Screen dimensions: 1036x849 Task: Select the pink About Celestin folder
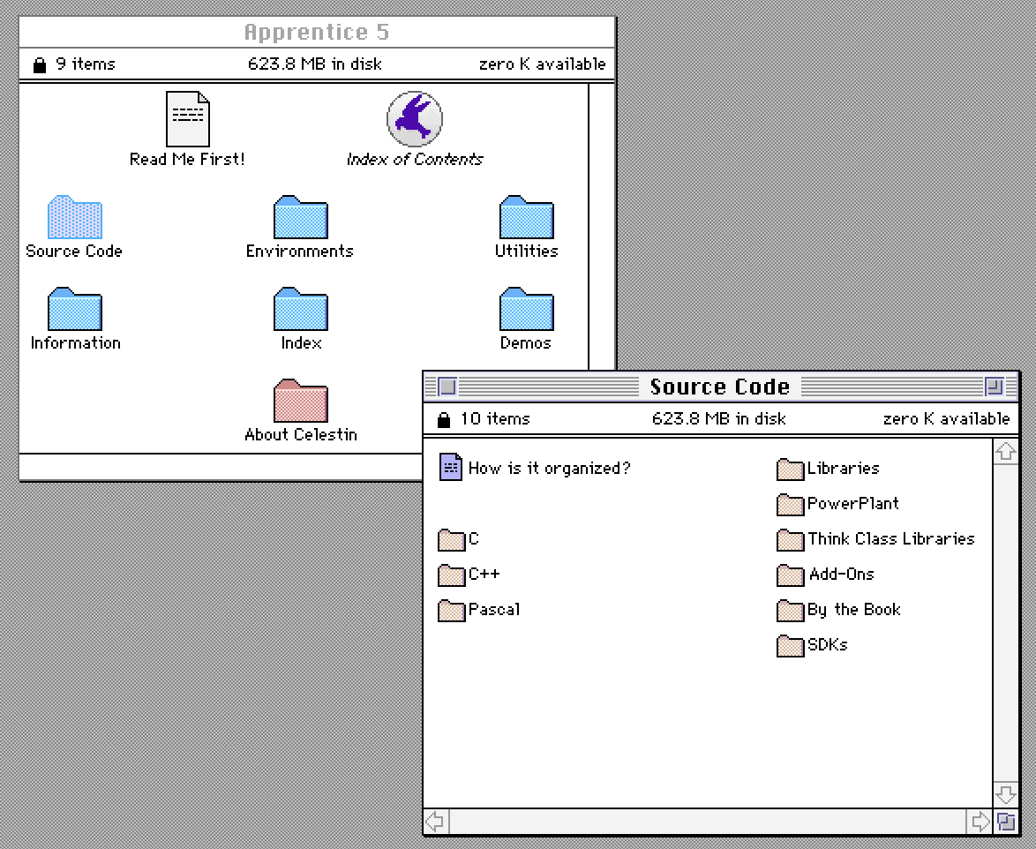(301, 401)
